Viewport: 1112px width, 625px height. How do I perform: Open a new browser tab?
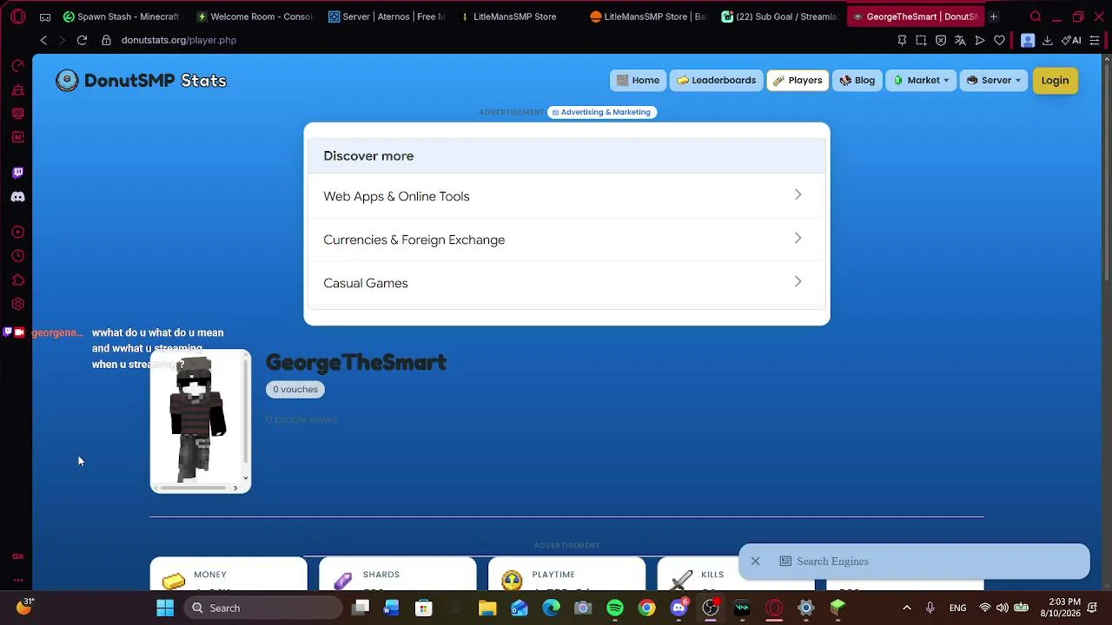(994, 16)
